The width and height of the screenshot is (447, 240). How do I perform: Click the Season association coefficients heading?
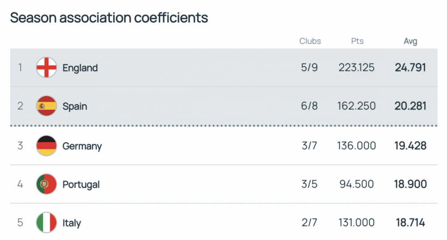tap(109, 18)
